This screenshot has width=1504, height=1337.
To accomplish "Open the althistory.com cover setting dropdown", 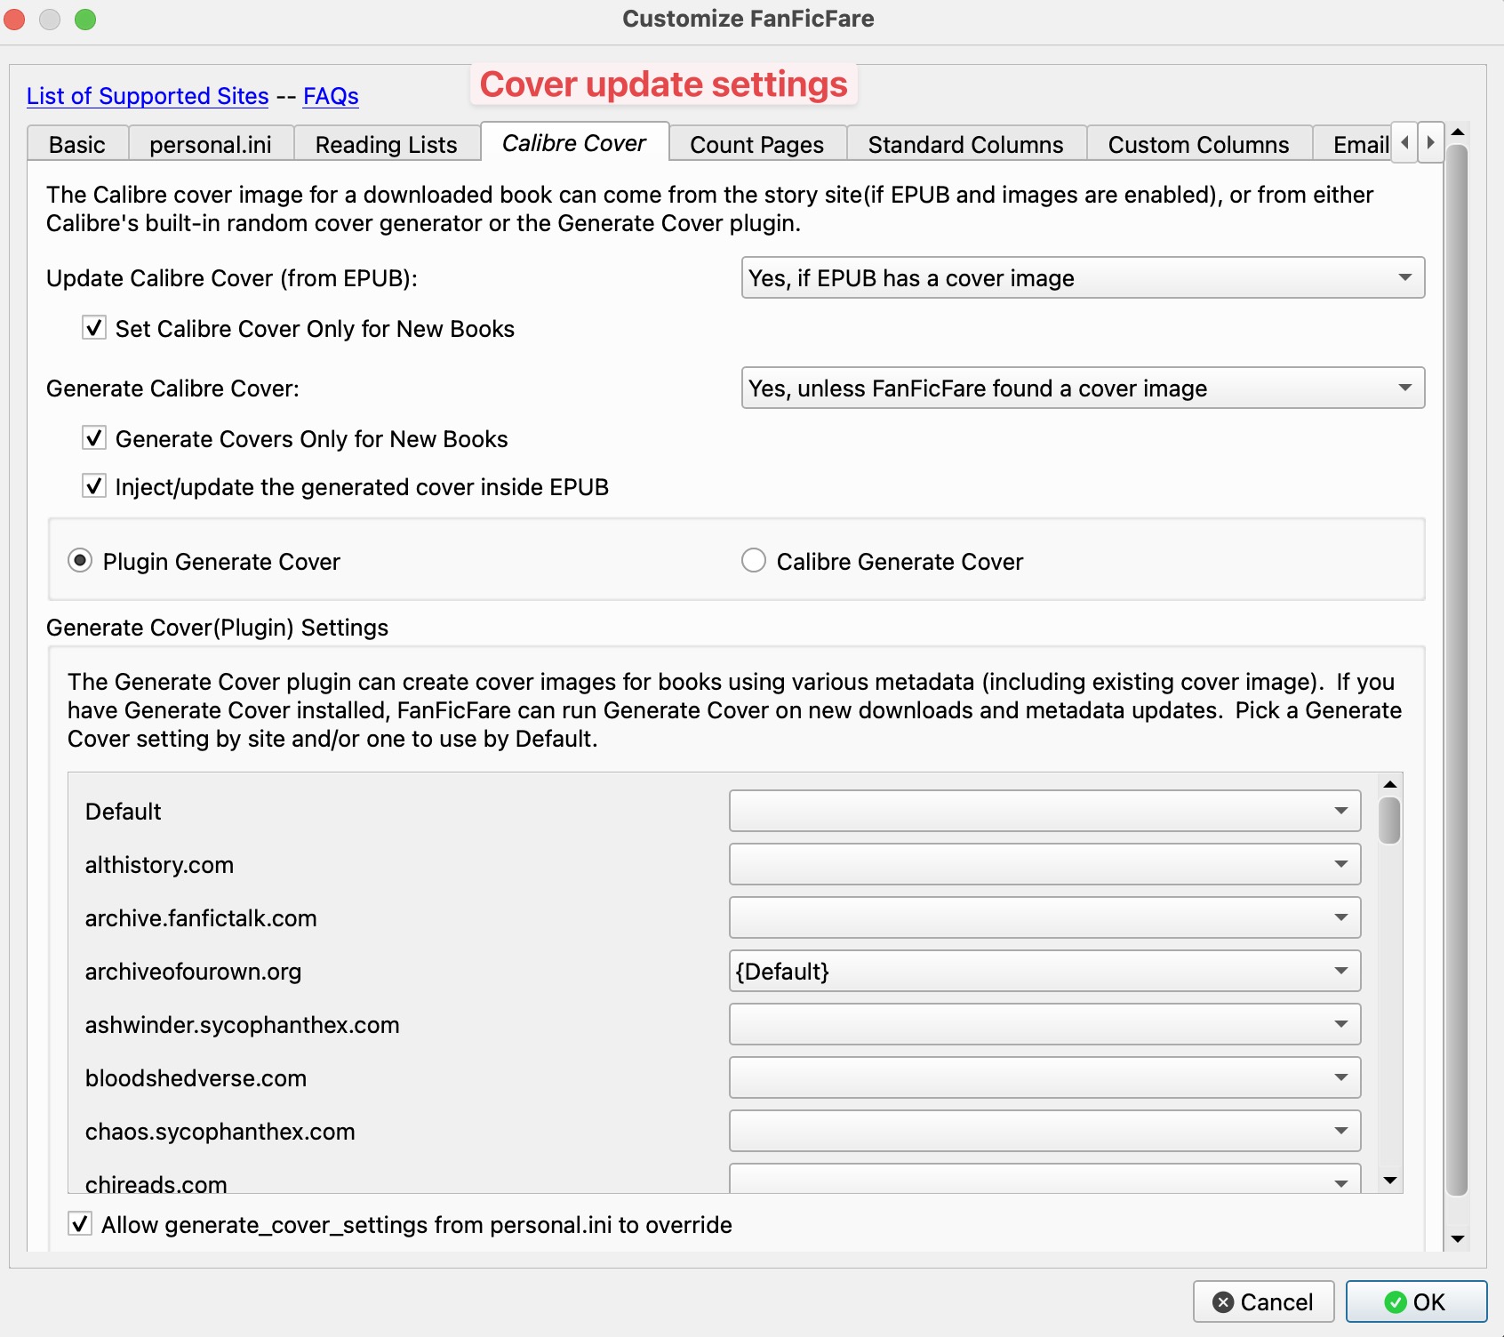I will pos(1044,864).
